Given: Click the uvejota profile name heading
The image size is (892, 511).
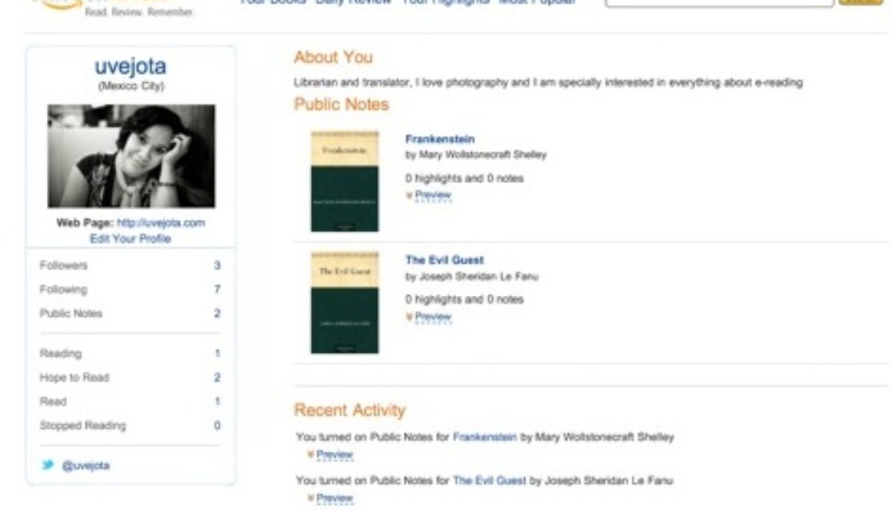Looking at the screenshot, I should tap(130, 67).
